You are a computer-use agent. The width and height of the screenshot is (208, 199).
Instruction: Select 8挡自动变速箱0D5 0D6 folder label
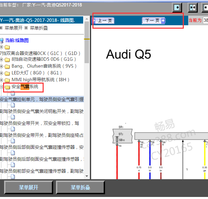point(44,59)
